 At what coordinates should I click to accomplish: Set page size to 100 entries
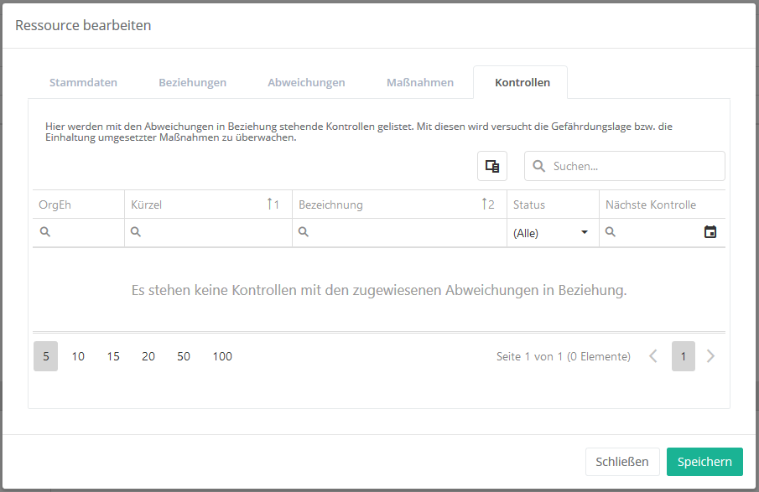point(222,356)
